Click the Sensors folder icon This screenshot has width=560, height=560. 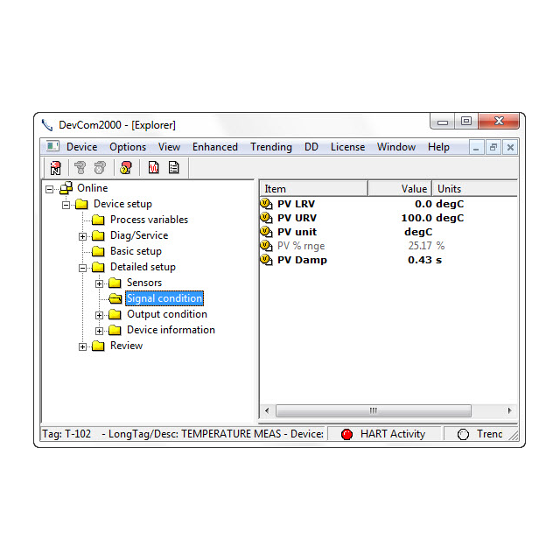[x=115, y=283]
